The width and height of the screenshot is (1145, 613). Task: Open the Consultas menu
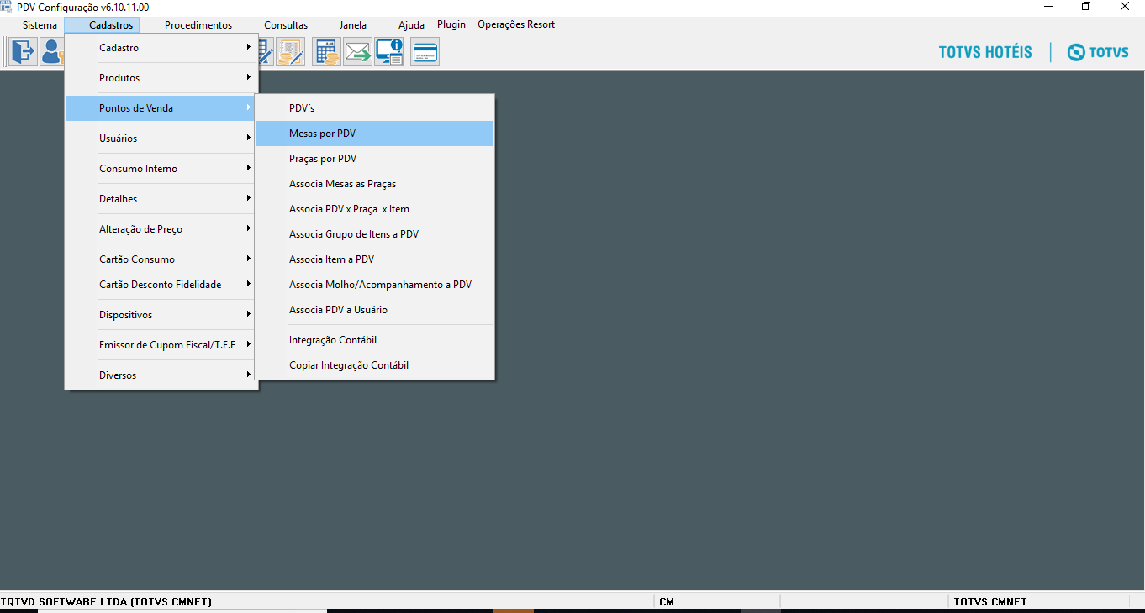click(x=286, y=25)
